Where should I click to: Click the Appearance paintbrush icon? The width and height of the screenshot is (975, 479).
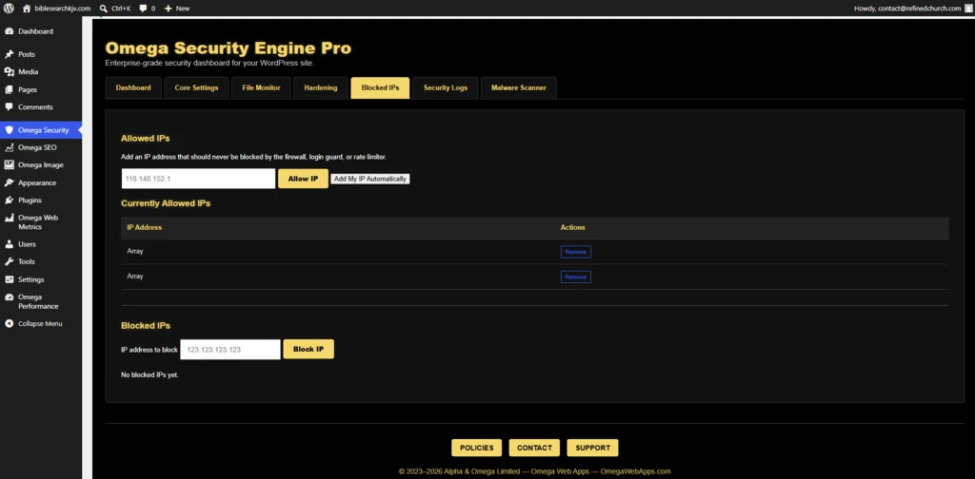[x=9, y=183]
